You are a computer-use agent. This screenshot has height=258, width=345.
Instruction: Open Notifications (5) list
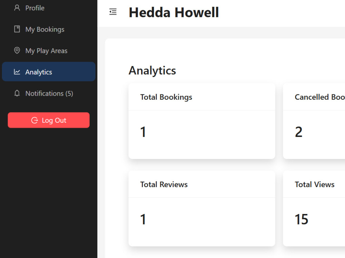click(49, 93)
